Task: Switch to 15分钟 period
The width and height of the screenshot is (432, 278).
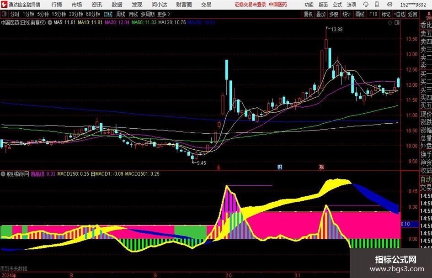Action: [59, 14]
